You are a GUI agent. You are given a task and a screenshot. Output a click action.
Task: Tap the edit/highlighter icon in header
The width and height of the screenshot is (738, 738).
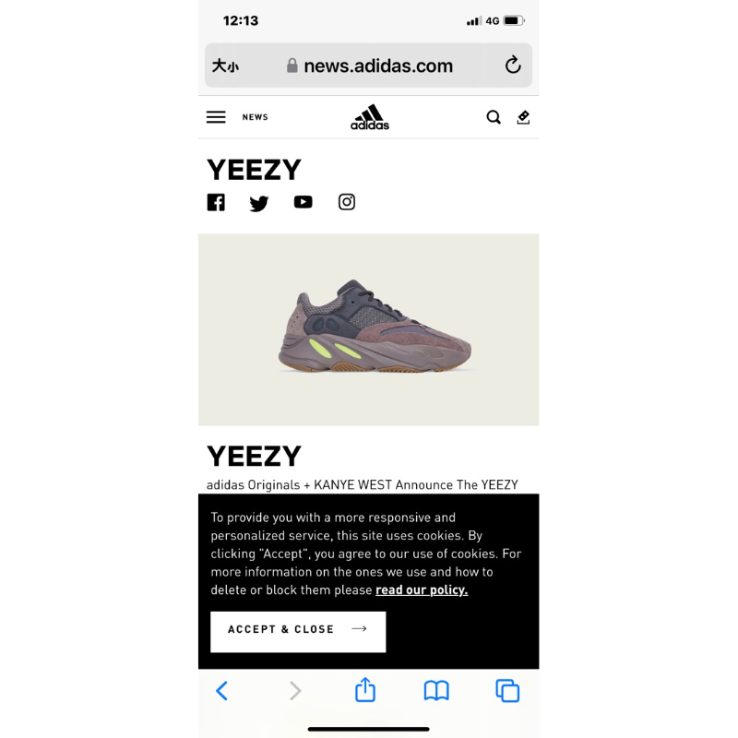click(x=523, y=117)
